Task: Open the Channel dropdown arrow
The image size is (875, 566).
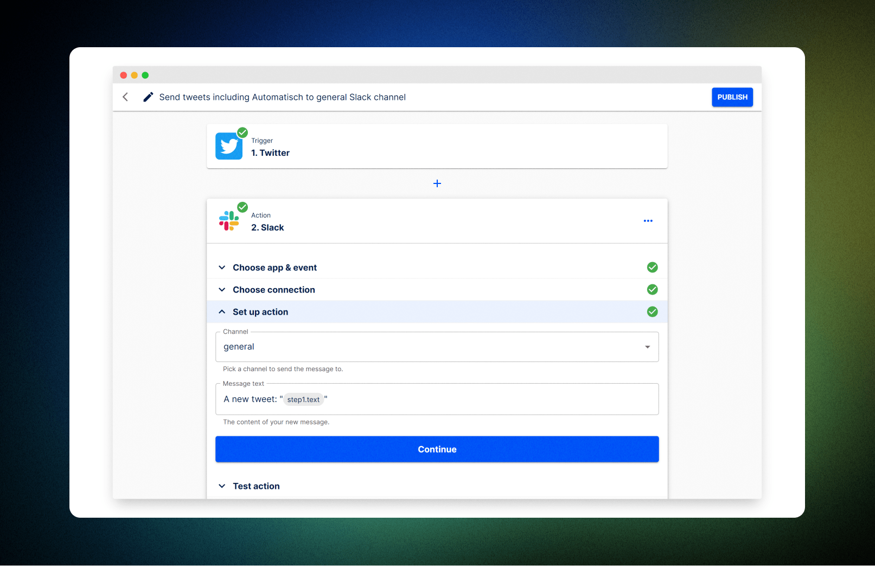Action: (x=647, y=347)
